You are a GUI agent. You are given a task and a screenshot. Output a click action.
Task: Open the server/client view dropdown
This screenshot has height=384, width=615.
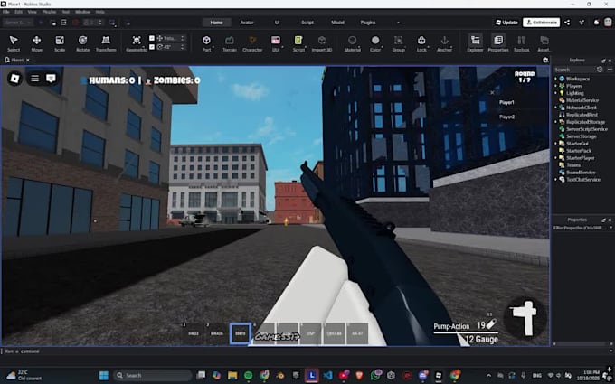(18, 23)
